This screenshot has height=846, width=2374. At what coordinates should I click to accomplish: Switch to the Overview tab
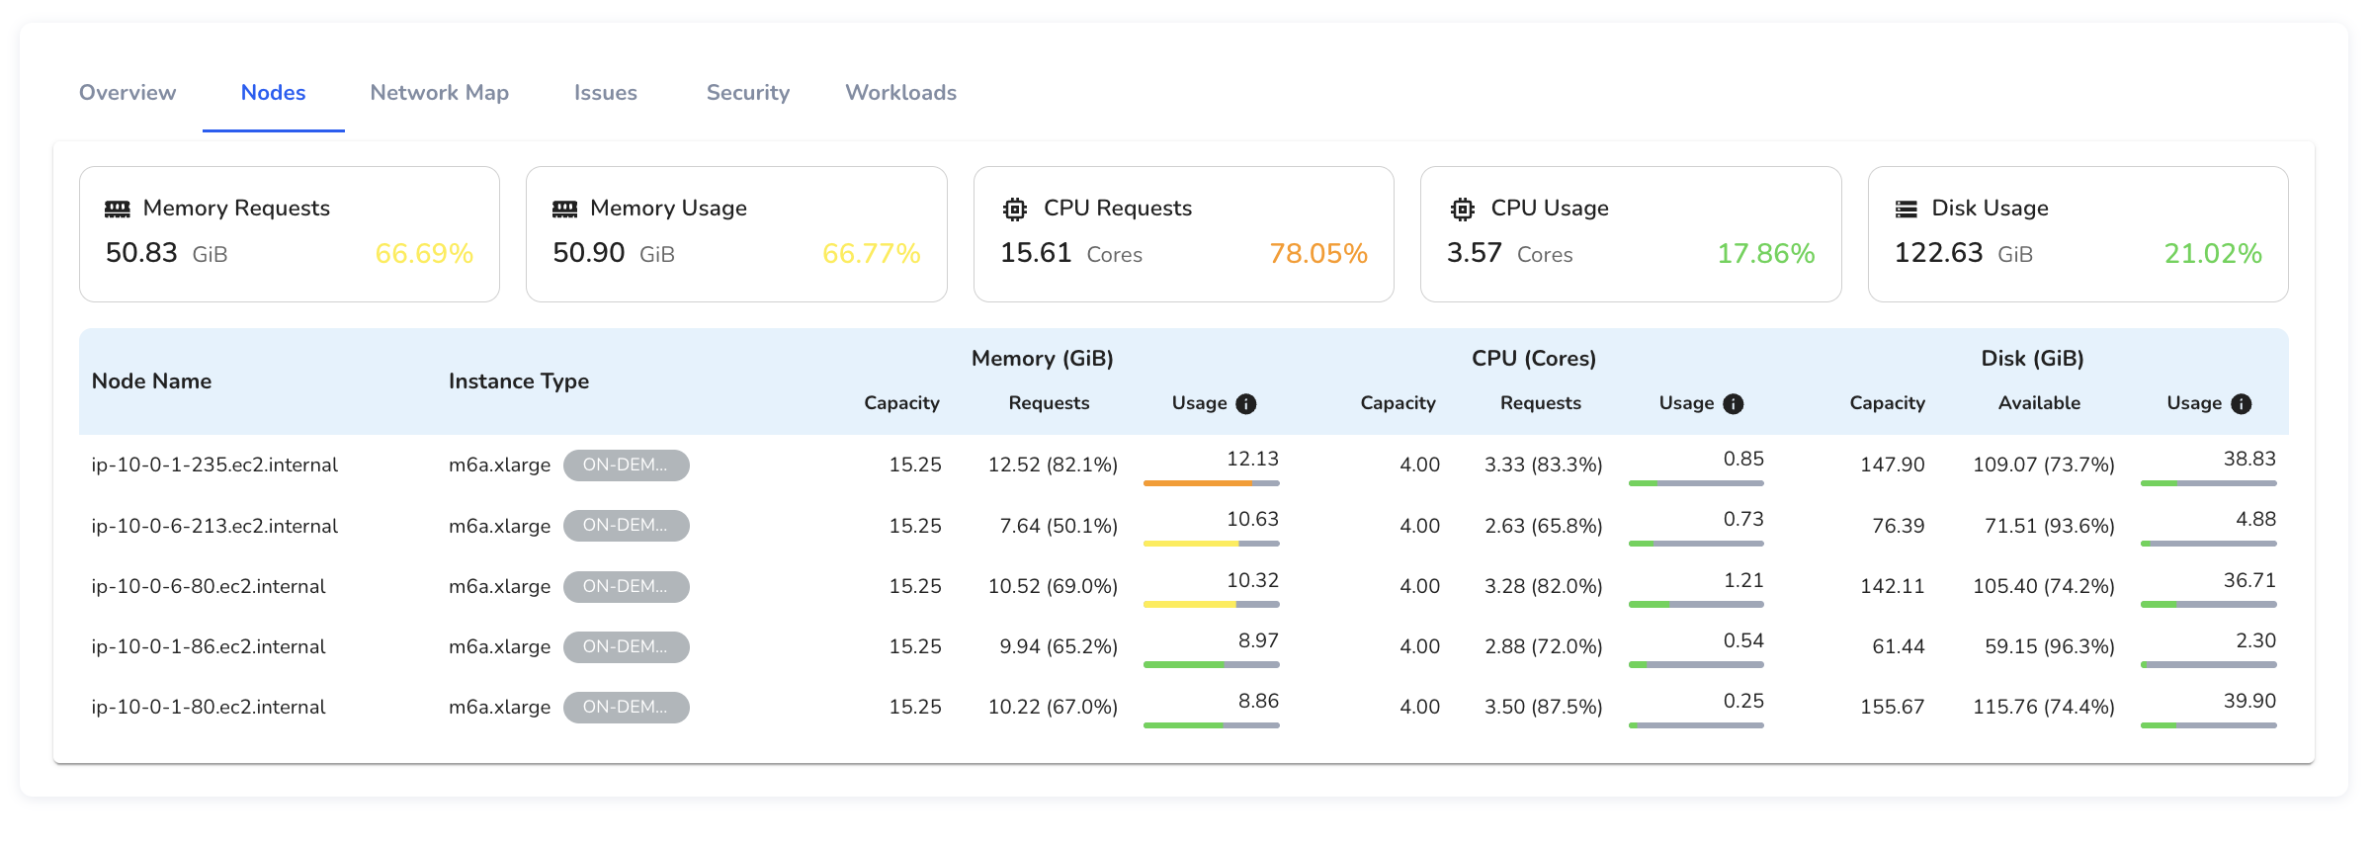tap(127, 93)
